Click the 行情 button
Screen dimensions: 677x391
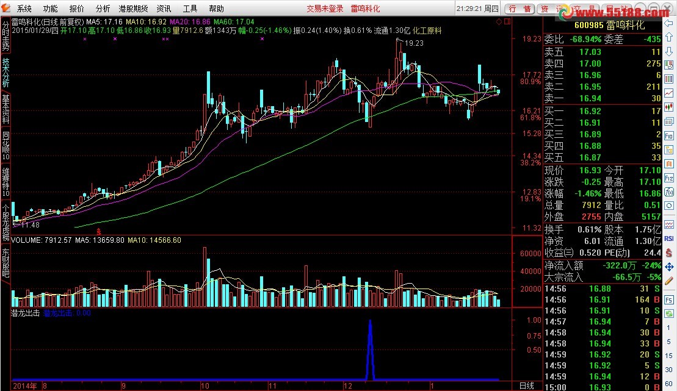(x=520, y=9)
